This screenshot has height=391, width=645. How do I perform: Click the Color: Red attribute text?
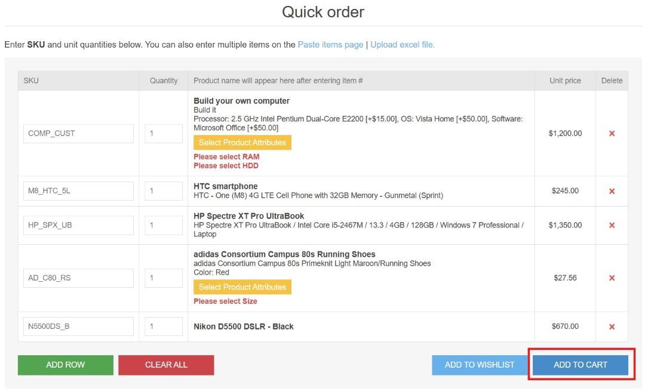pos(211,272)
